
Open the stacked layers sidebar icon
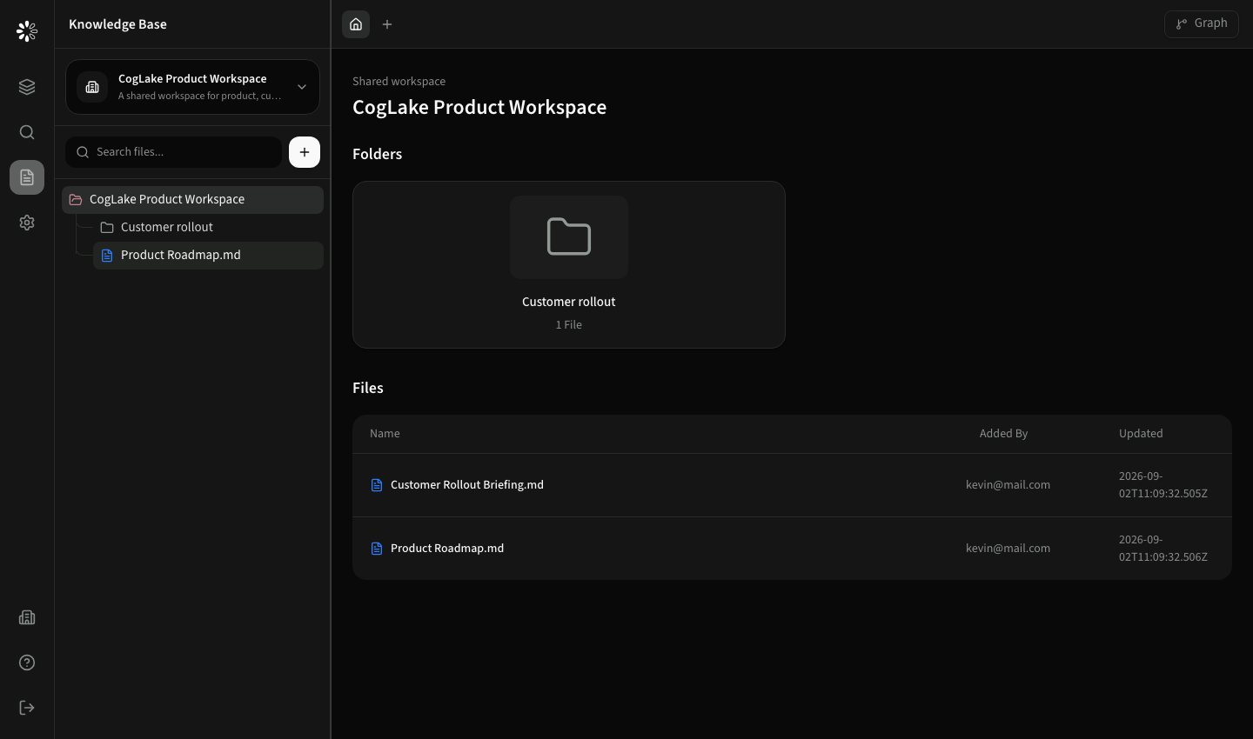27,87
